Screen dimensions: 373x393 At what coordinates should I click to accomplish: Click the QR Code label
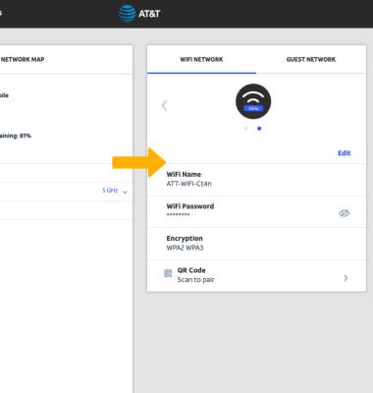(191, 270)
